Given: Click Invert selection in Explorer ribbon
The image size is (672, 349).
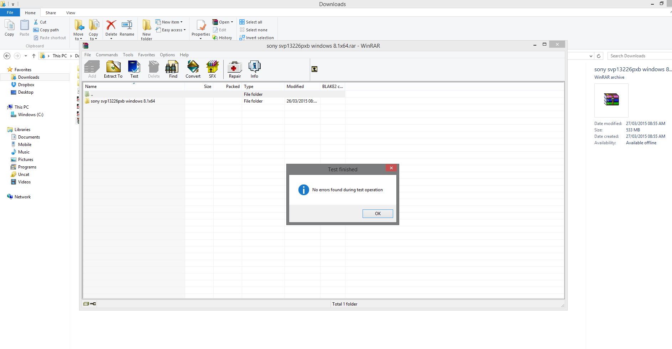Looking at the screenshot, I should point(257,38).
